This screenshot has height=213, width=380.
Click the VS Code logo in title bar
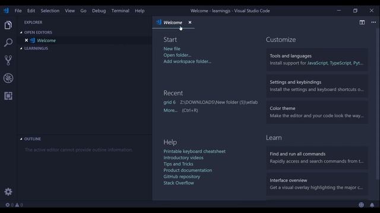coord(6,11)
